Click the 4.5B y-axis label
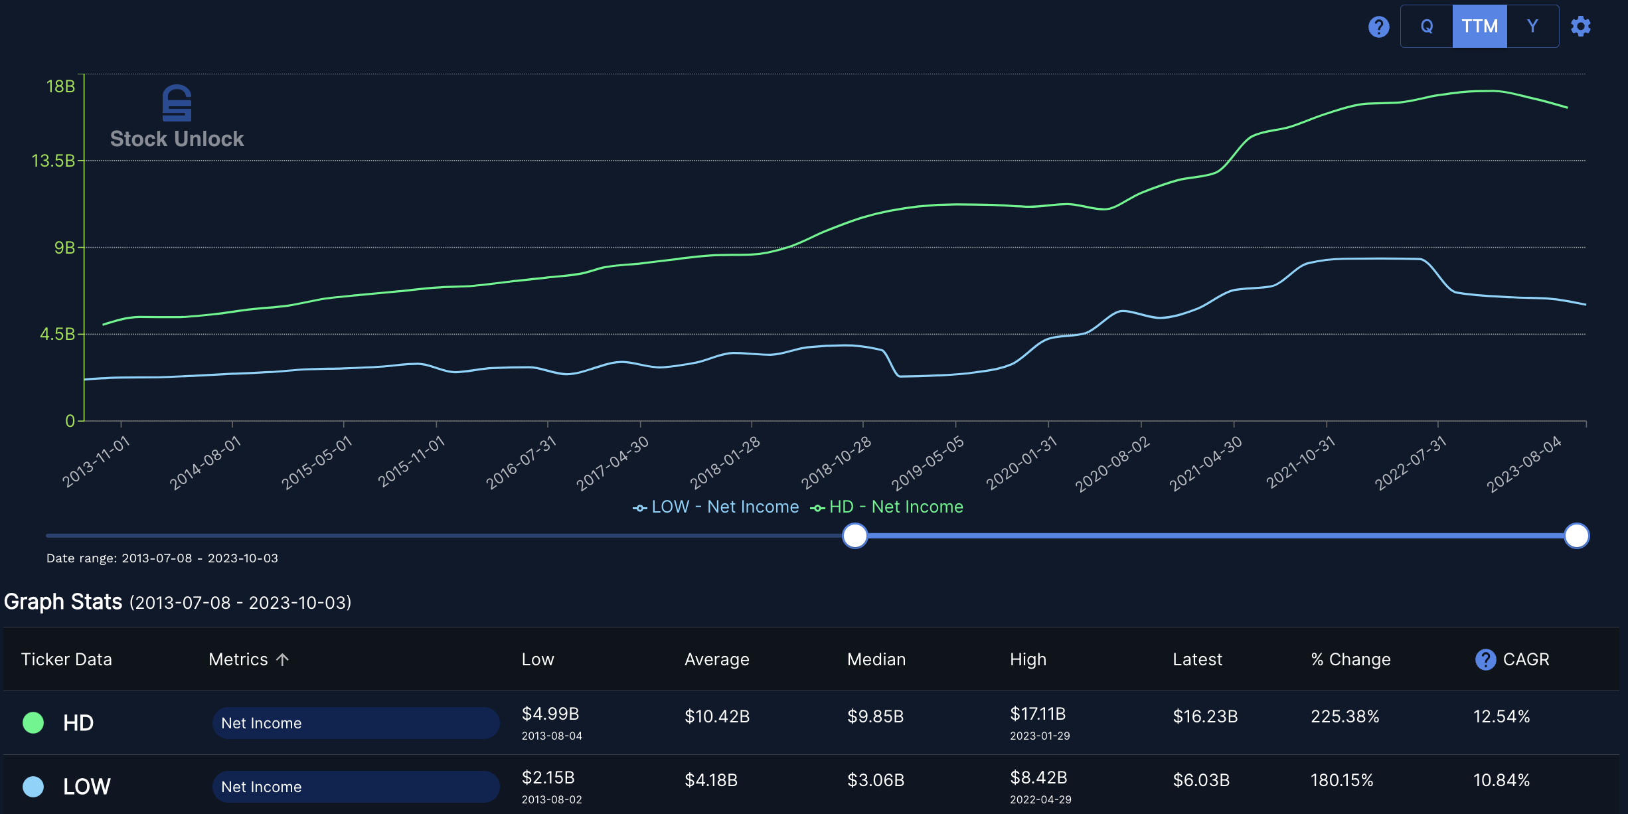This screenshot has width=1628, height=814. pos(57,334)
